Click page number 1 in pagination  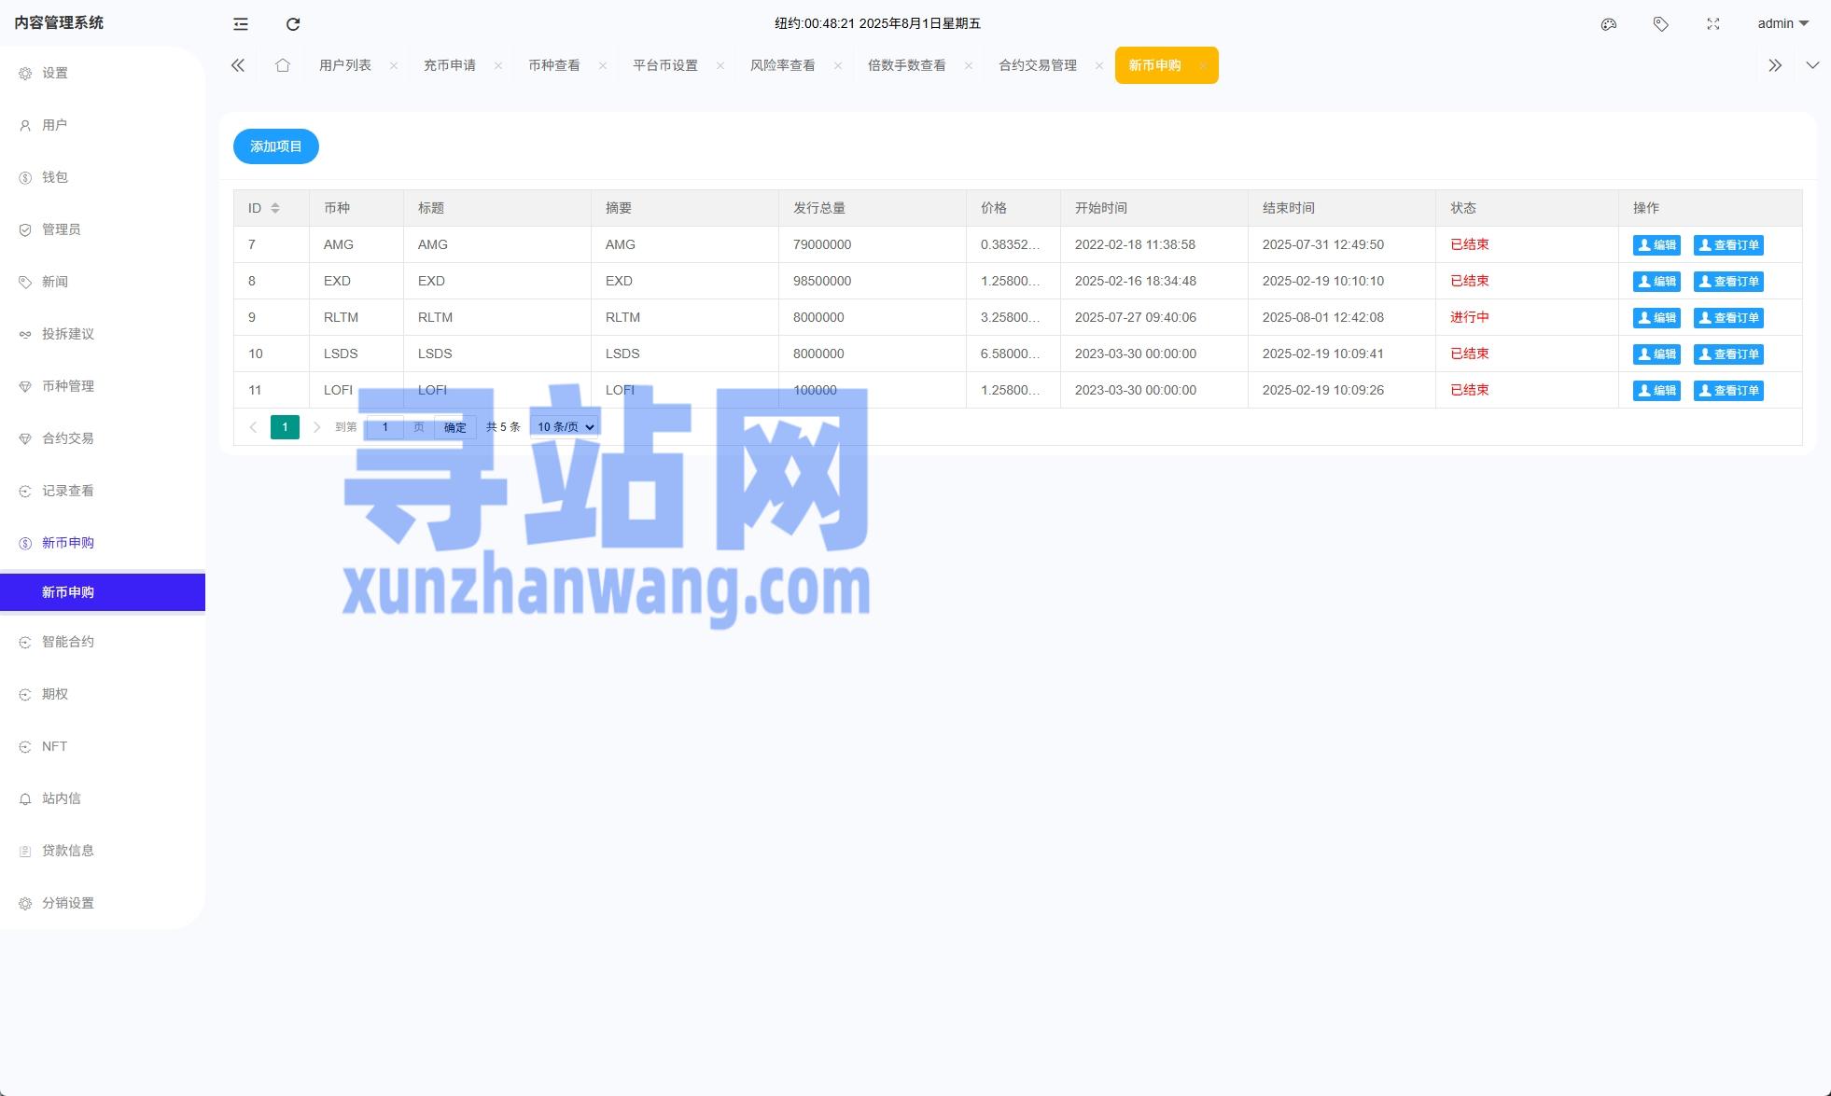[x=285, y=426]
